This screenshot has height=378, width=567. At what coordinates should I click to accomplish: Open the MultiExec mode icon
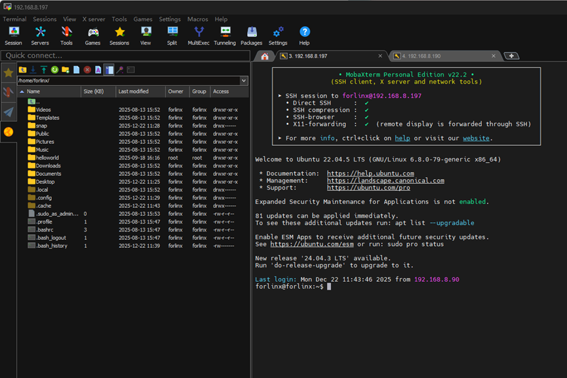(x=199, y=35)
